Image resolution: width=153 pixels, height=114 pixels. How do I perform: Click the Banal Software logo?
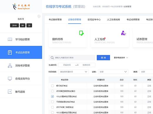21,6
